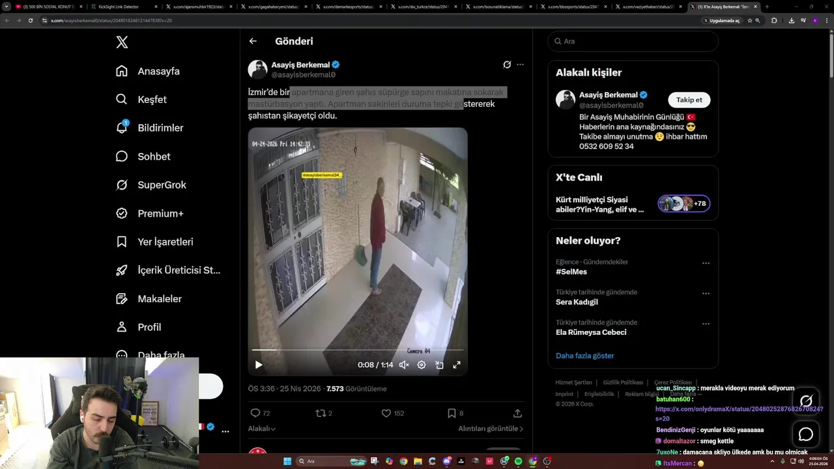Open Spotify from taskbar

(x=518, y=461)
